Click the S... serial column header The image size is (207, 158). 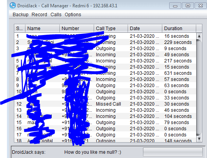tap(20, 29)
